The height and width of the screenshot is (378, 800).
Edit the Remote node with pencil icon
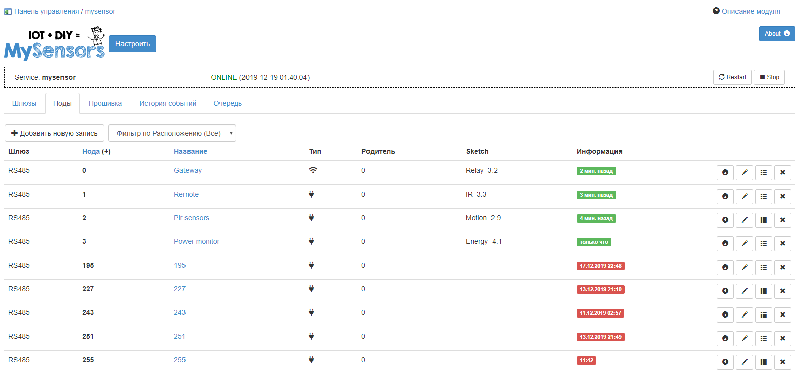click(744, 196)
